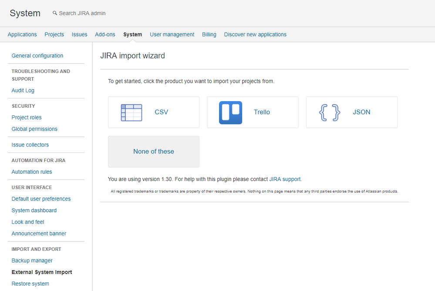Open the Audit Log link

pos(23,90)
